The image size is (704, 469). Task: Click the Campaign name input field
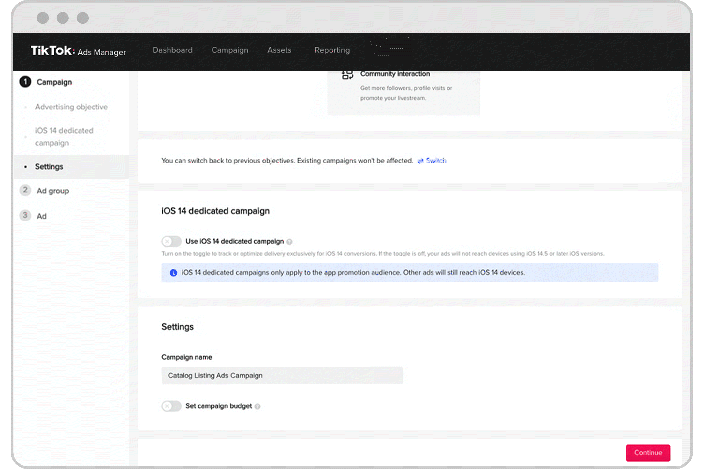[282, 376]
